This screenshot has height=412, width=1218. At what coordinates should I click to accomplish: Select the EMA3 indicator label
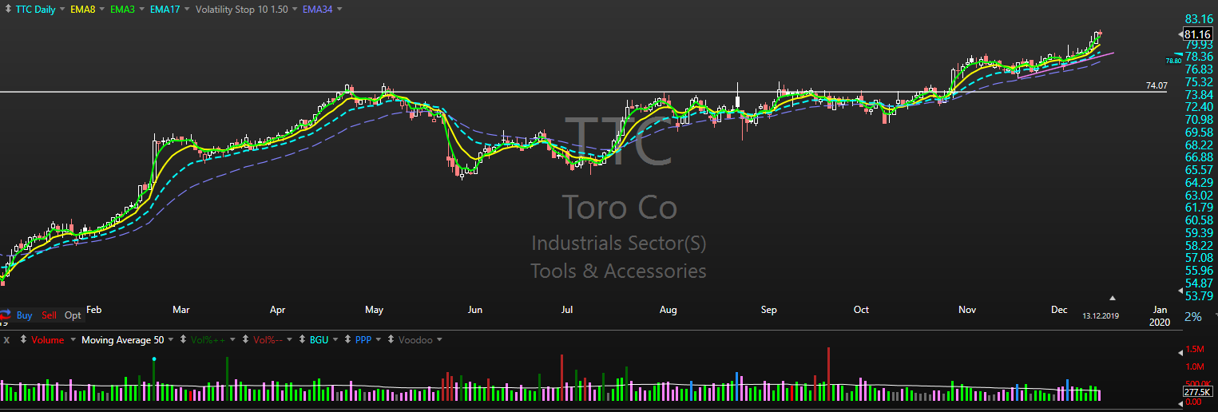point(123,9)
